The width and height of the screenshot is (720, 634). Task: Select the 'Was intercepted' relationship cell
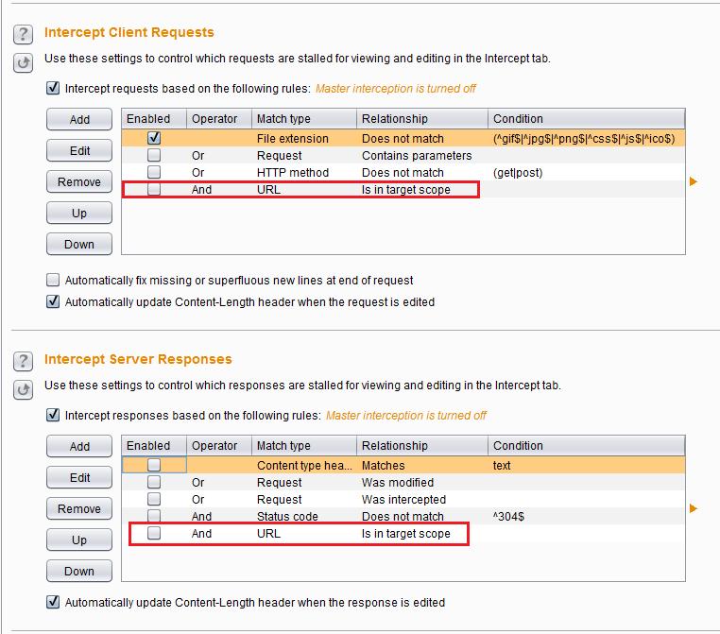(422, 499)
